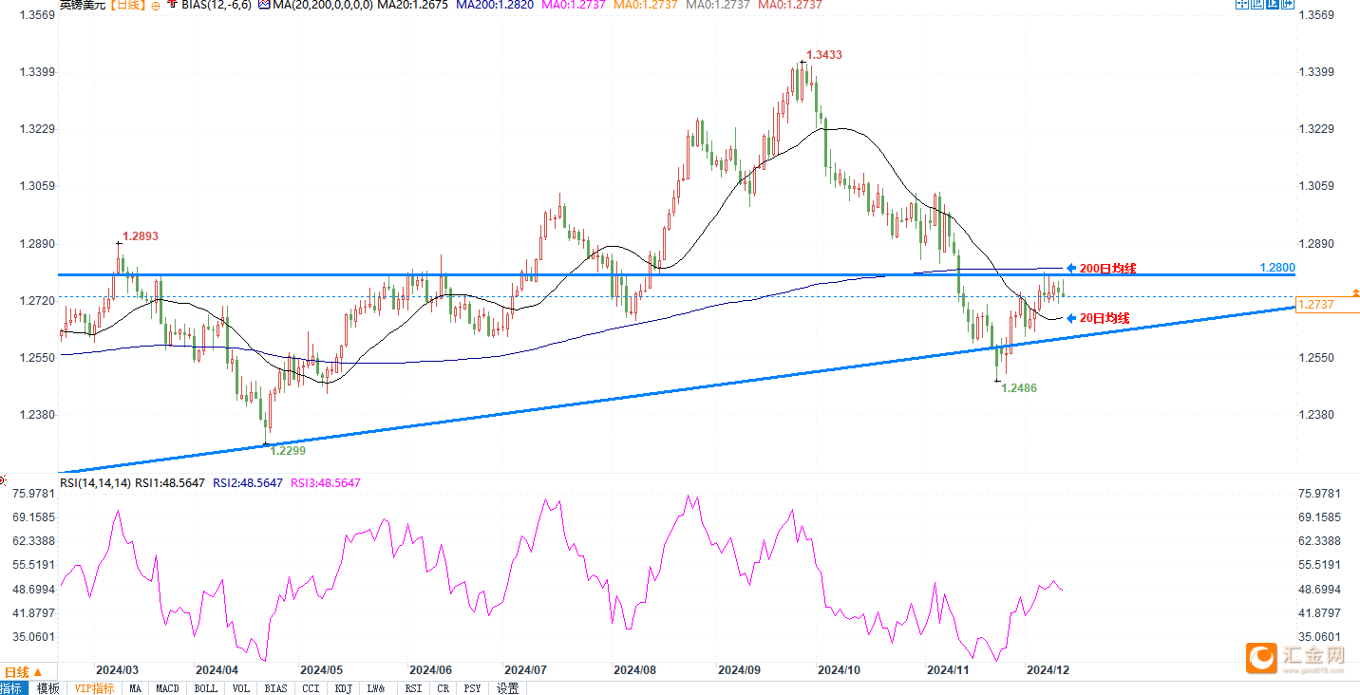Select the VIP指标 tab
Image resolution: width=1360 pixels, height=695 pixels.
point(94,688)
